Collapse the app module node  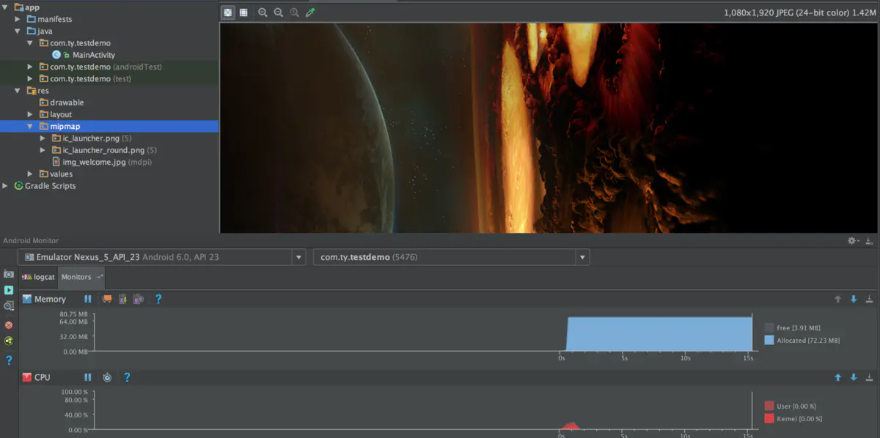pos(7,7)
